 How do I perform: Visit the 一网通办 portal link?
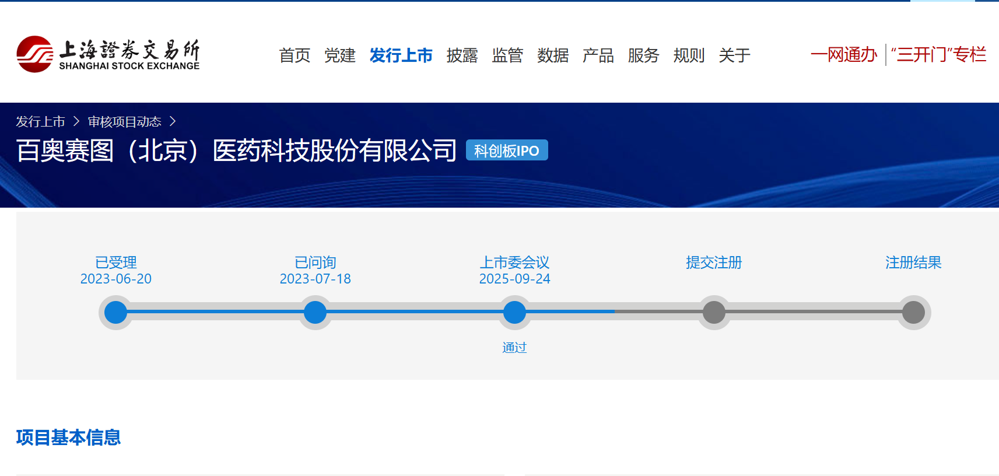click(x=843, y=55)
